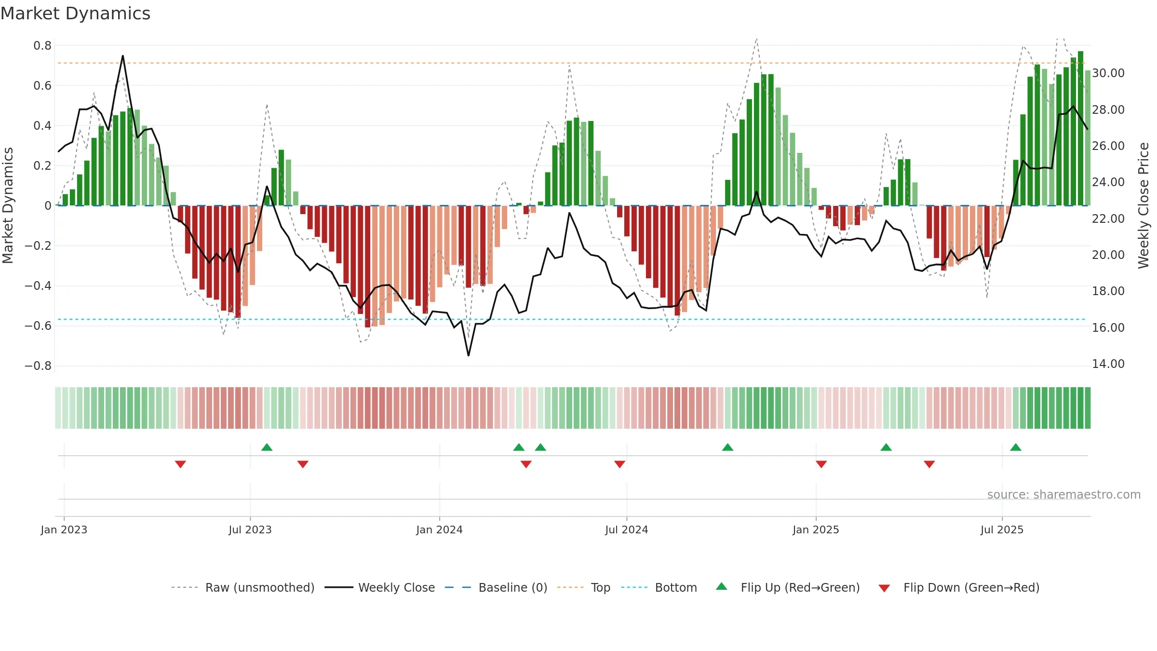The height and width of the screenshot is (651, 1157).
Task: Click the source: sharemaestro.com text
Action: pyautogui.click(x=1064, y=494)
